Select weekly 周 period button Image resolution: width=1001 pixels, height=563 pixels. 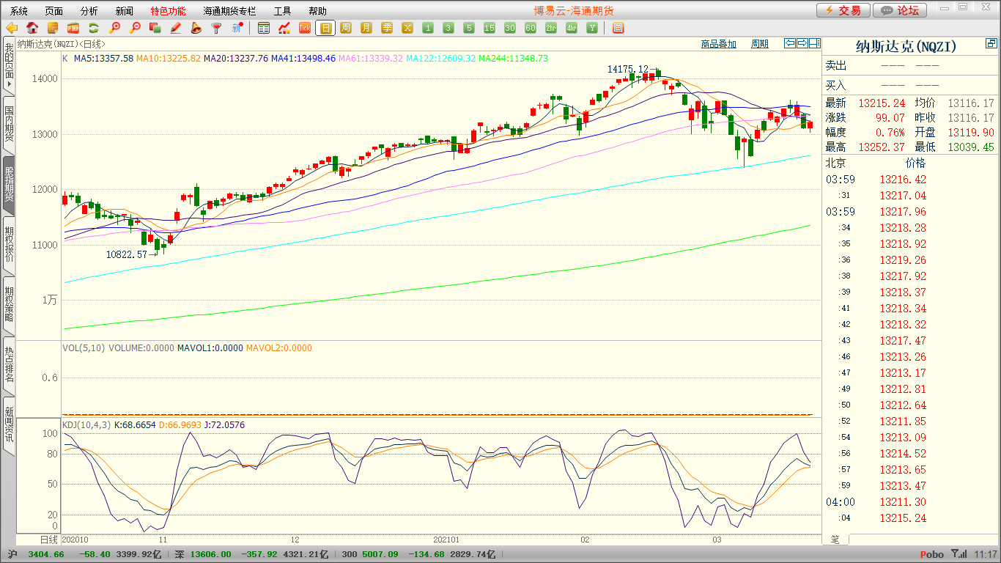coord(346,28)
